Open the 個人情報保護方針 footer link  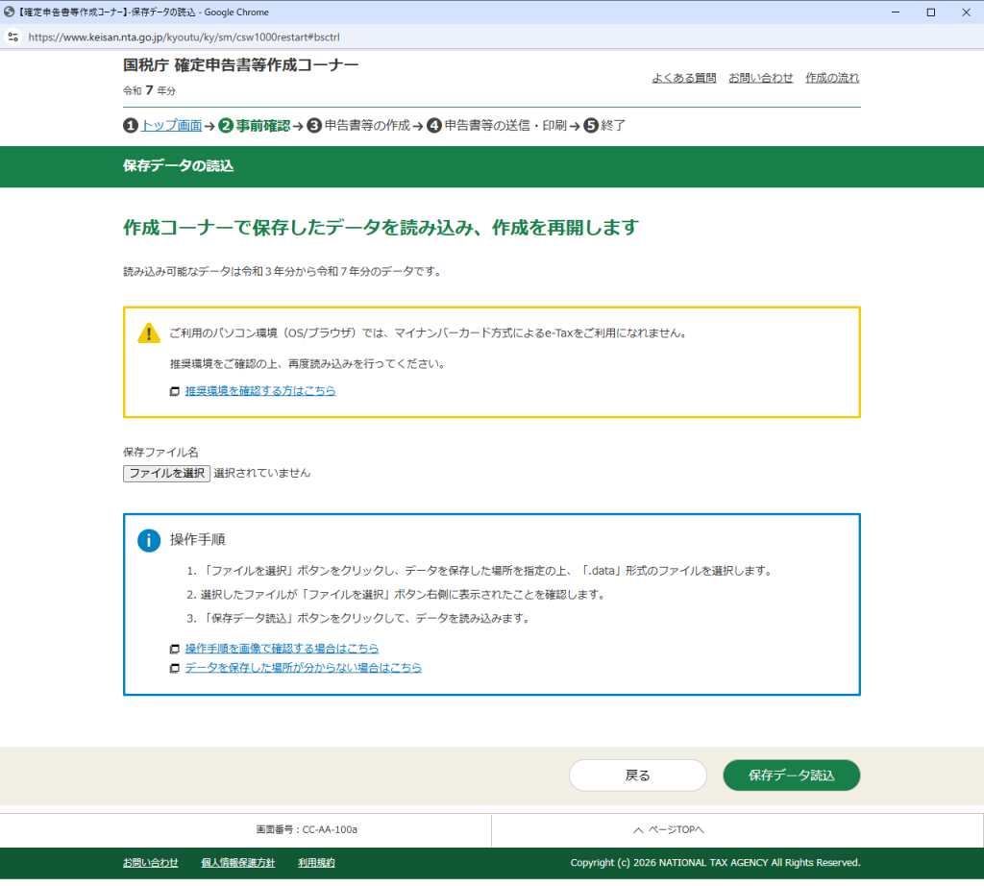(x=237, y=863)
